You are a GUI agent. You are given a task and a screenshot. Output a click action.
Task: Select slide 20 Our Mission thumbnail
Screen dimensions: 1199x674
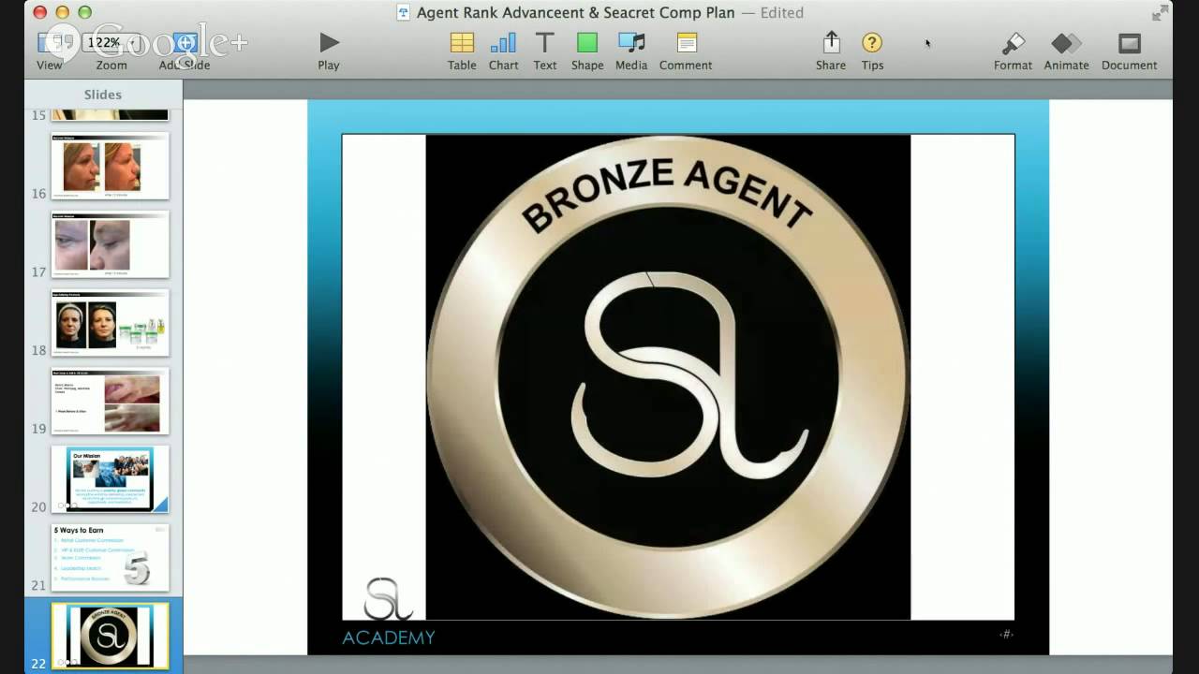point(110,479)
